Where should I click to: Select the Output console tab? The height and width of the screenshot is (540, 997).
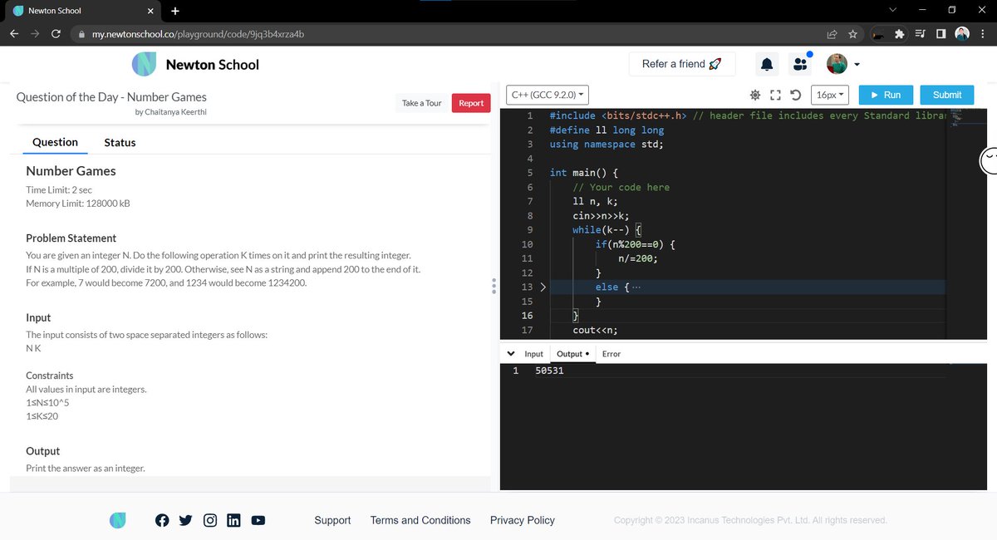pos(573,354)
